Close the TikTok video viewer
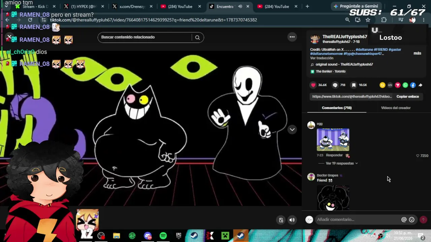The height and width of the screenshot is (242, 431). click(9, 37)
